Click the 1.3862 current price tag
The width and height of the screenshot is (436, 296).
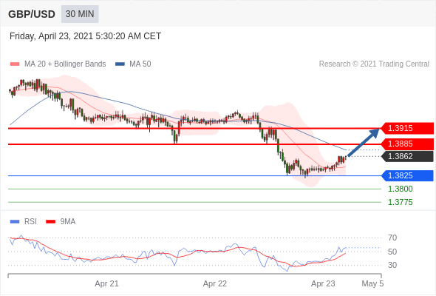[407, 156]
